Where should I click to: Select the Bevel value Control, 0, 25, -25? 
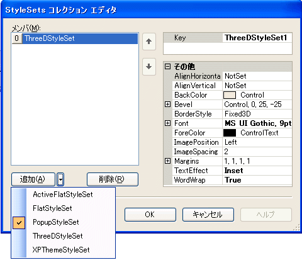[x=257, y=105]
